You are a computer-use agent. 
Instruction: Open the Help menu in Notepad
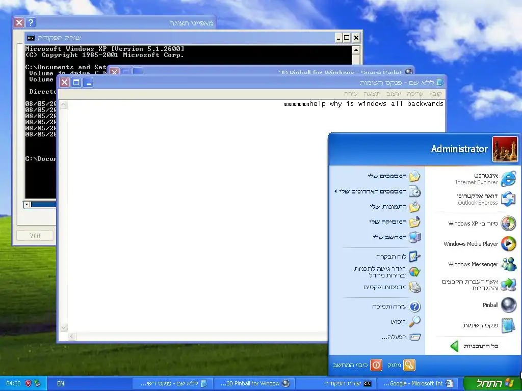[x=351, y=94]
